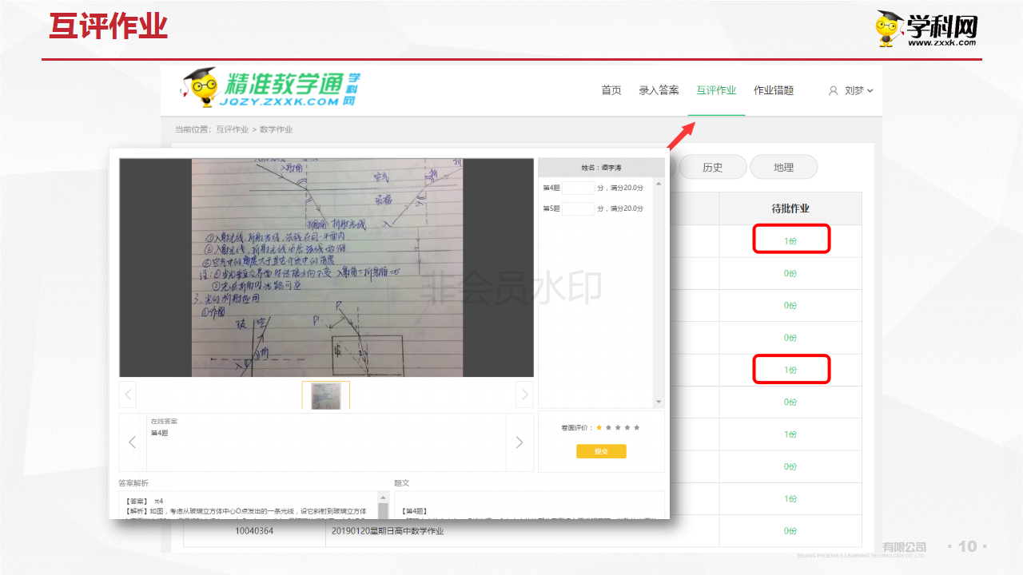The width and height of the screenshot is (1023, 575).
Task: Click the user avatar icon beside 刘梦
Action: coord(834,91)
